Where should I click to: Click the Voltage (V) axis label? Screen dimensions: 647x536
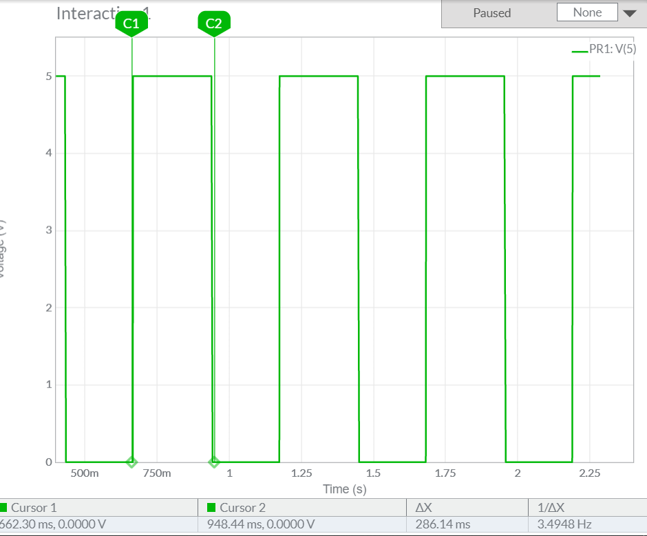[2, 248]
